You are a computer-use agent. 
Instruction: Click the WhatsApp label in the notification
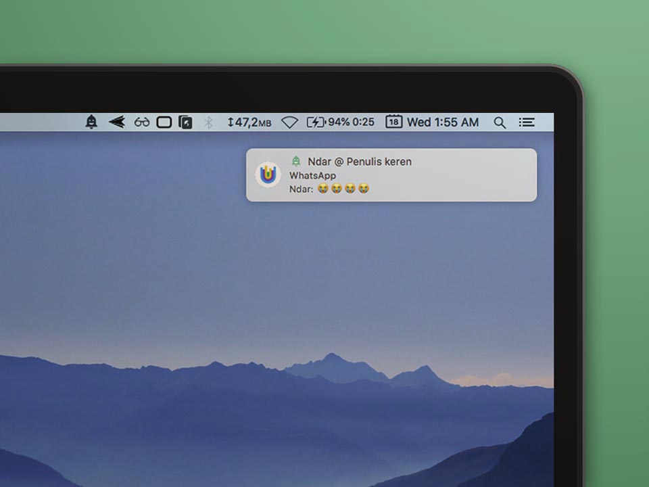coord(312,175)
